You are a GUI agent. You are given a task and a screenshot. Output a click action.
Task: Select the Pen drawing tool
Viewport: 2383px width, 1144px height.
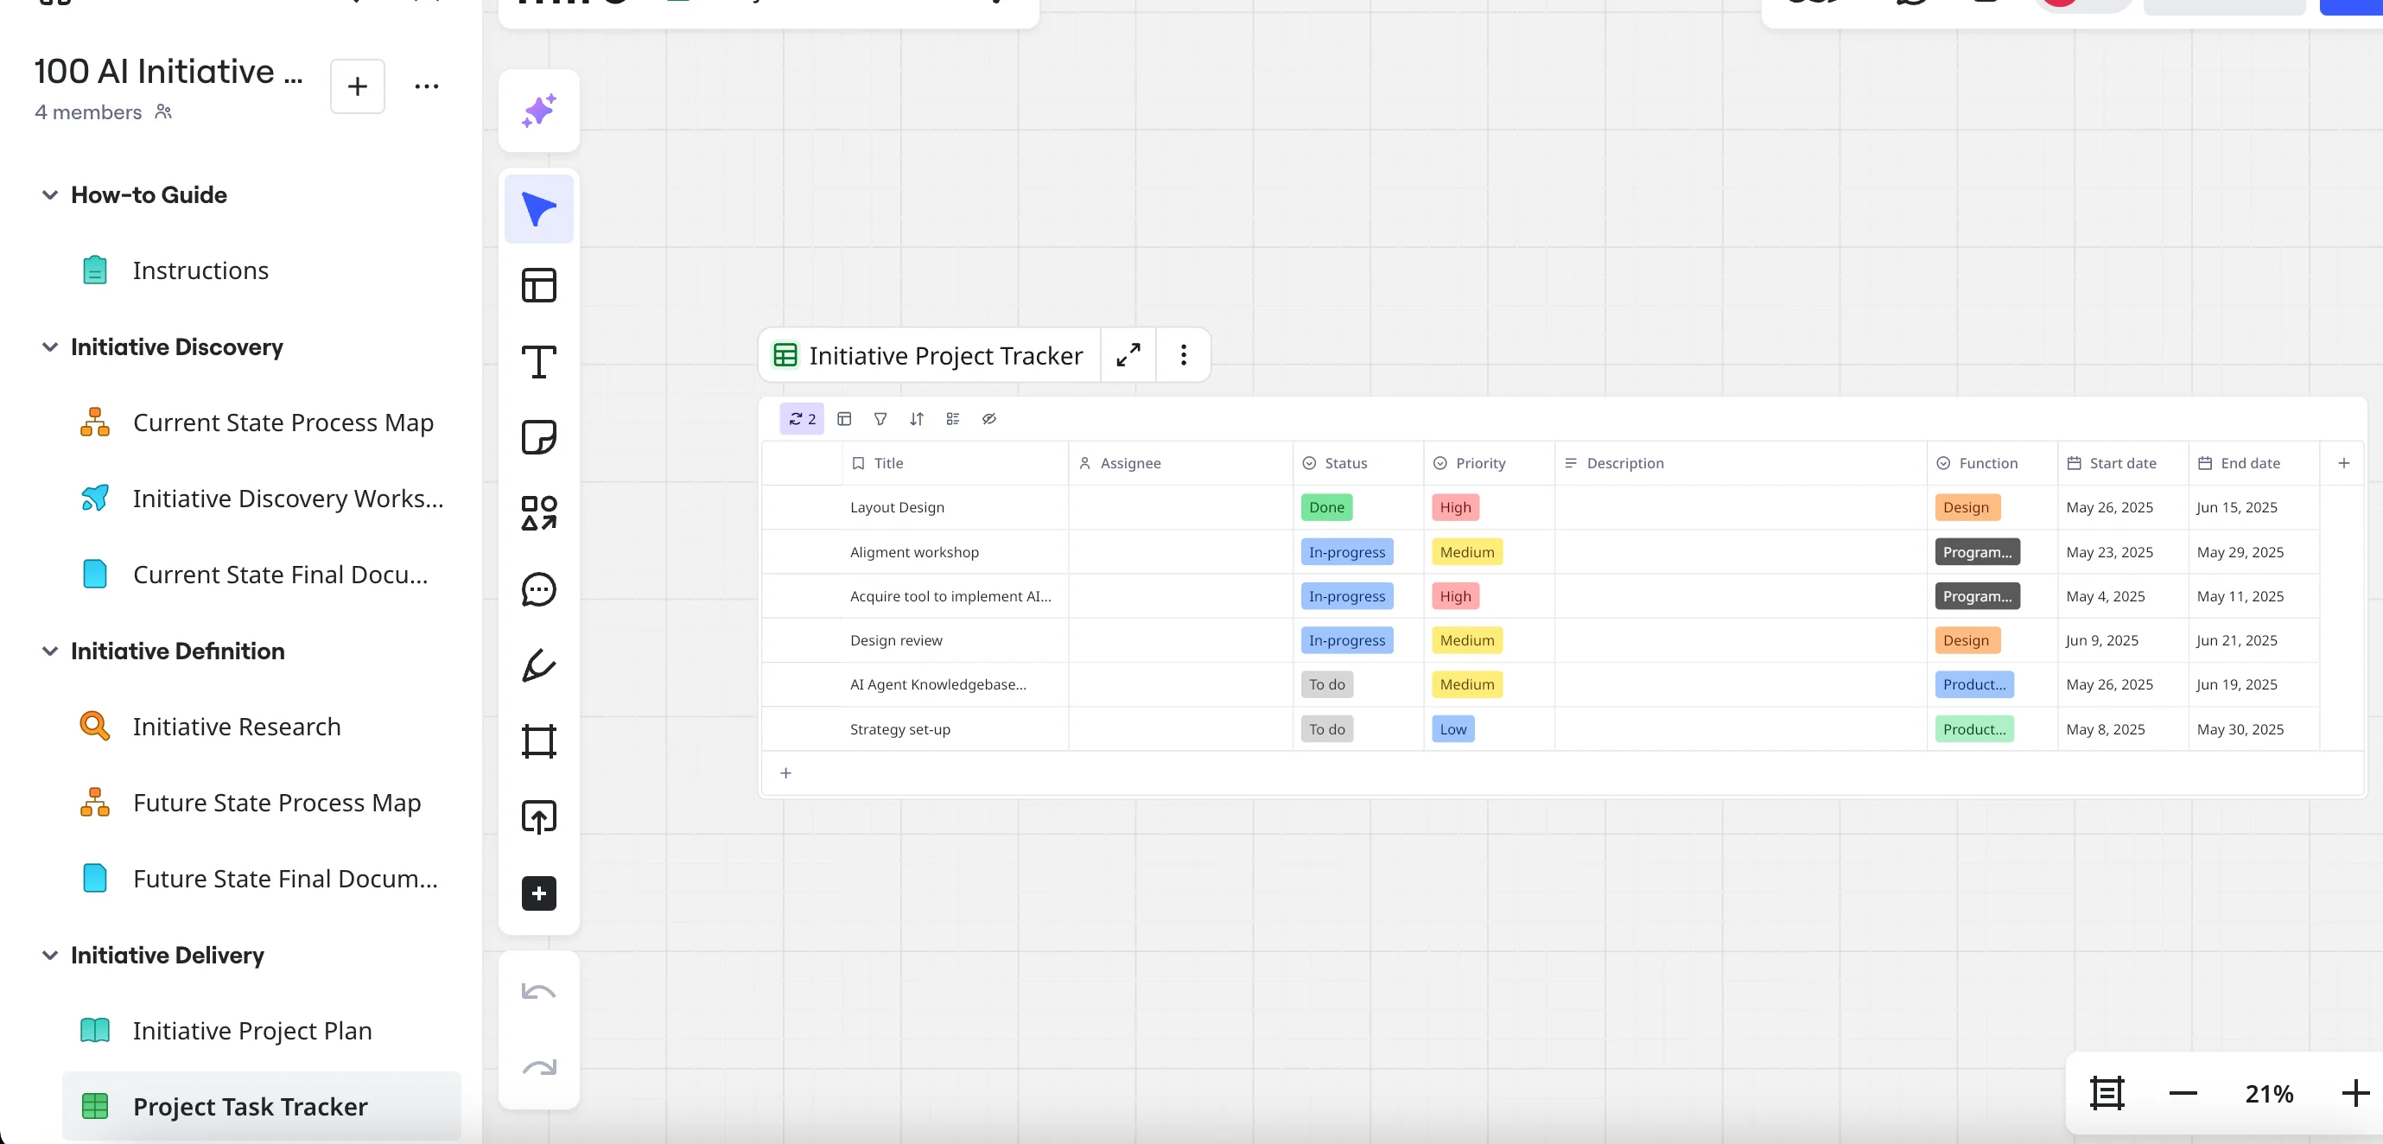point(538,665)
